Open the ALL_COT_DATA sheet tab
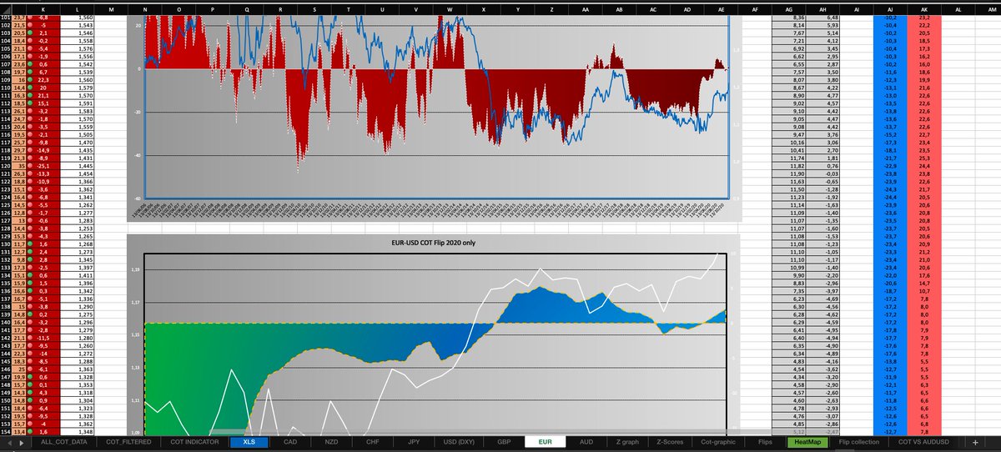Screen dimensions: 1001x452 [x=63, y=443]
